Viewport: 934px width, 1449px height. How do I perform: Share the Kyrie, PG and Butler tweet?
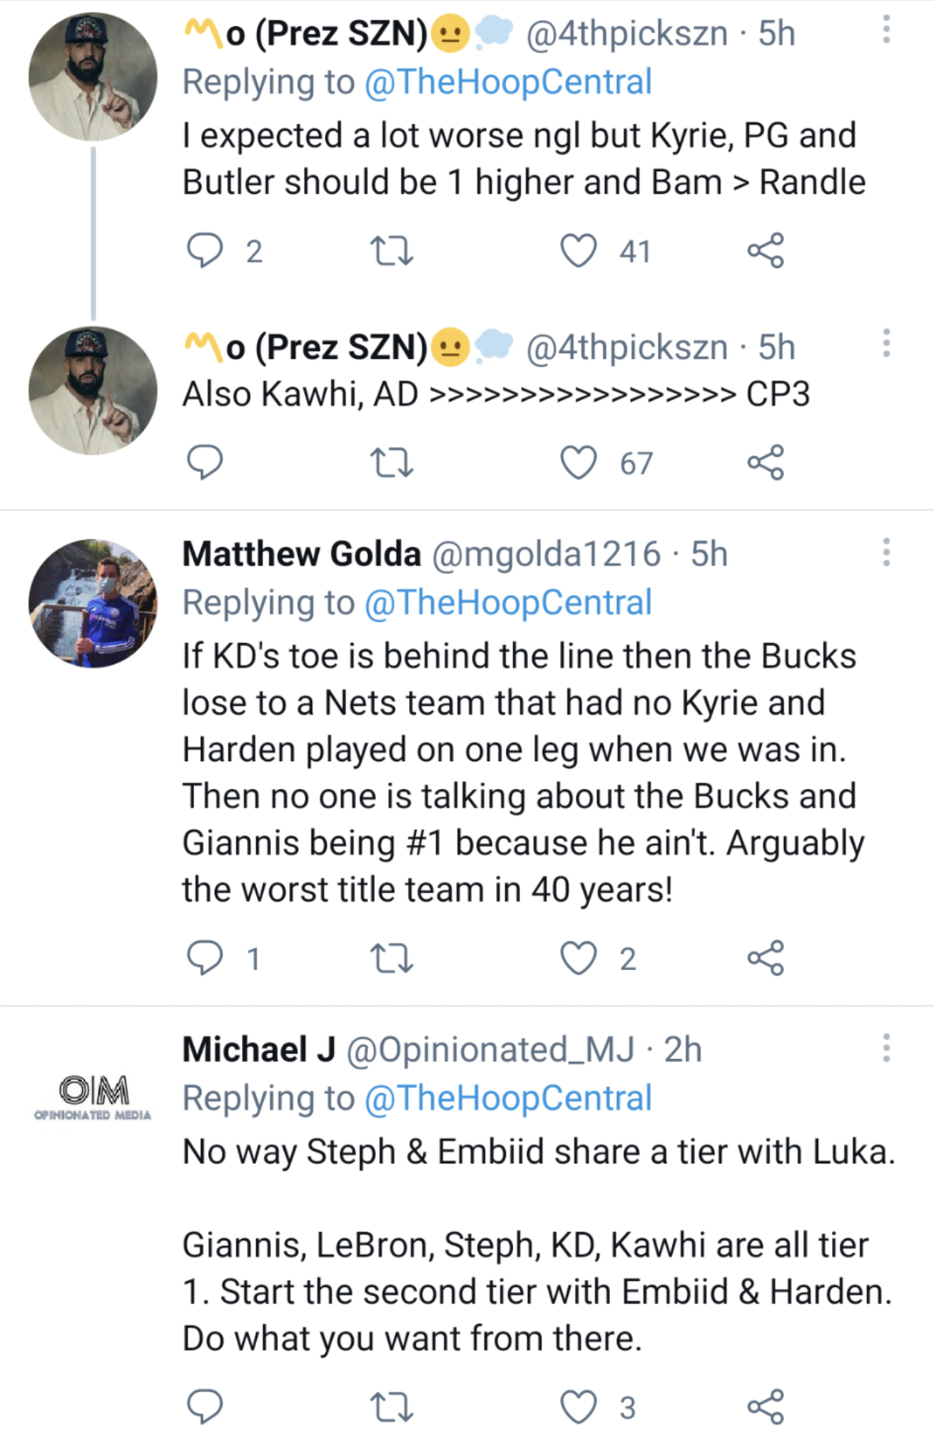pyautogui.click(x=766, y=250)
